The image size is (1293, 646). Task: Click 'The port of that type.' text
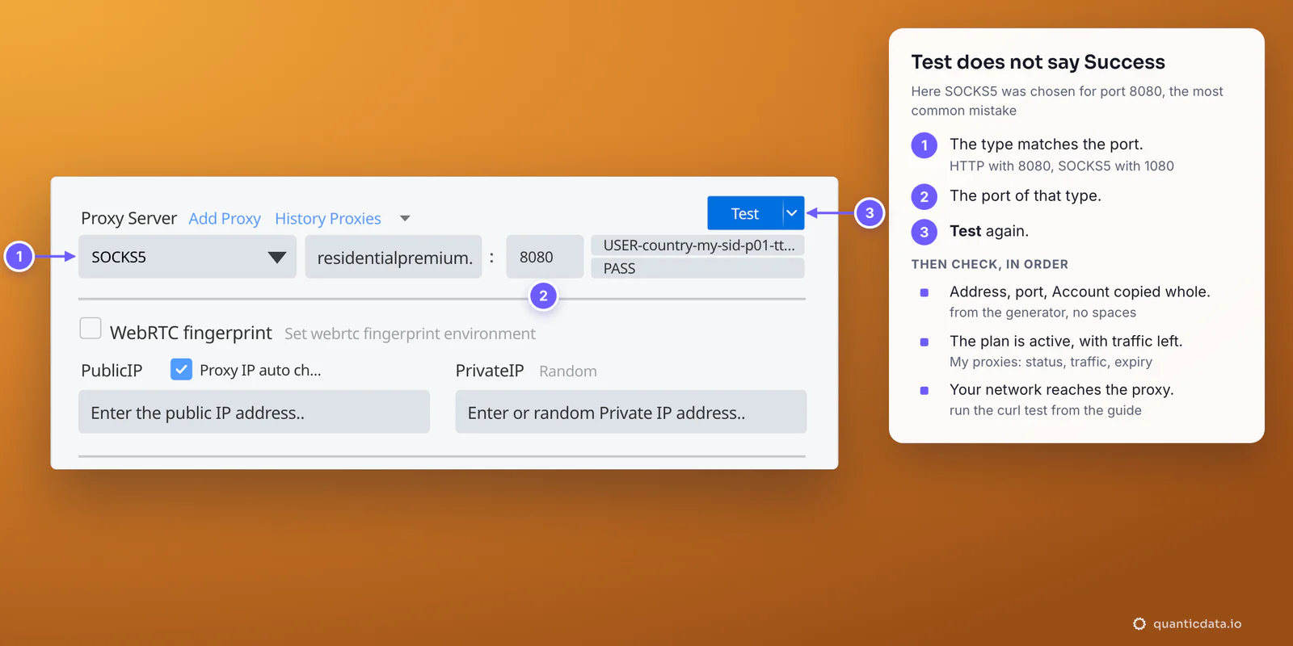click(1025, 196)
